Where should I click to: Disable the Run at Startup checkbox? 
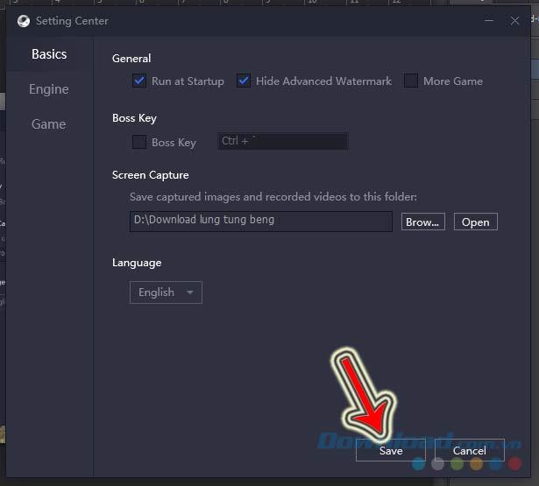139,81
